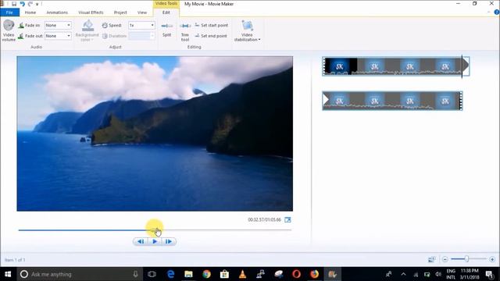Screen dimensions: 500x281
Task: Switch to the Visual Effects tab
Action: [x=91, y=12]
